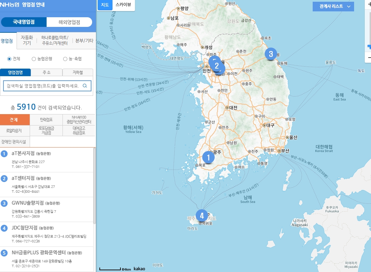Open aT본사지점 branch entry
This screenshot has width=371, height=272.
point(46,160)
